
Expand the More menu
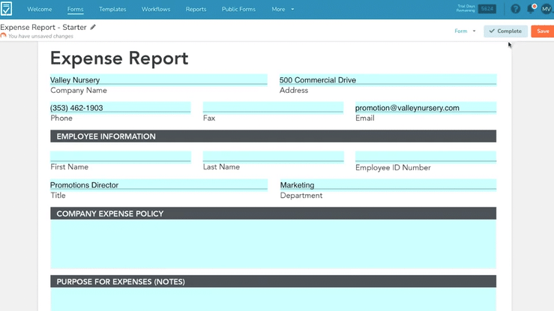283,9
